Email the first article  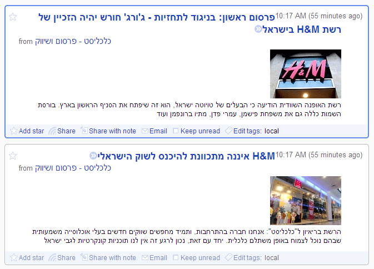tap(154, 131)
